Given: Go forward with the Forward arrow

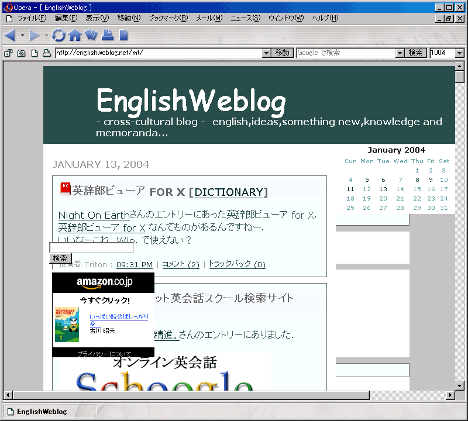Looking at the screenshot, I should pos(35,35).
